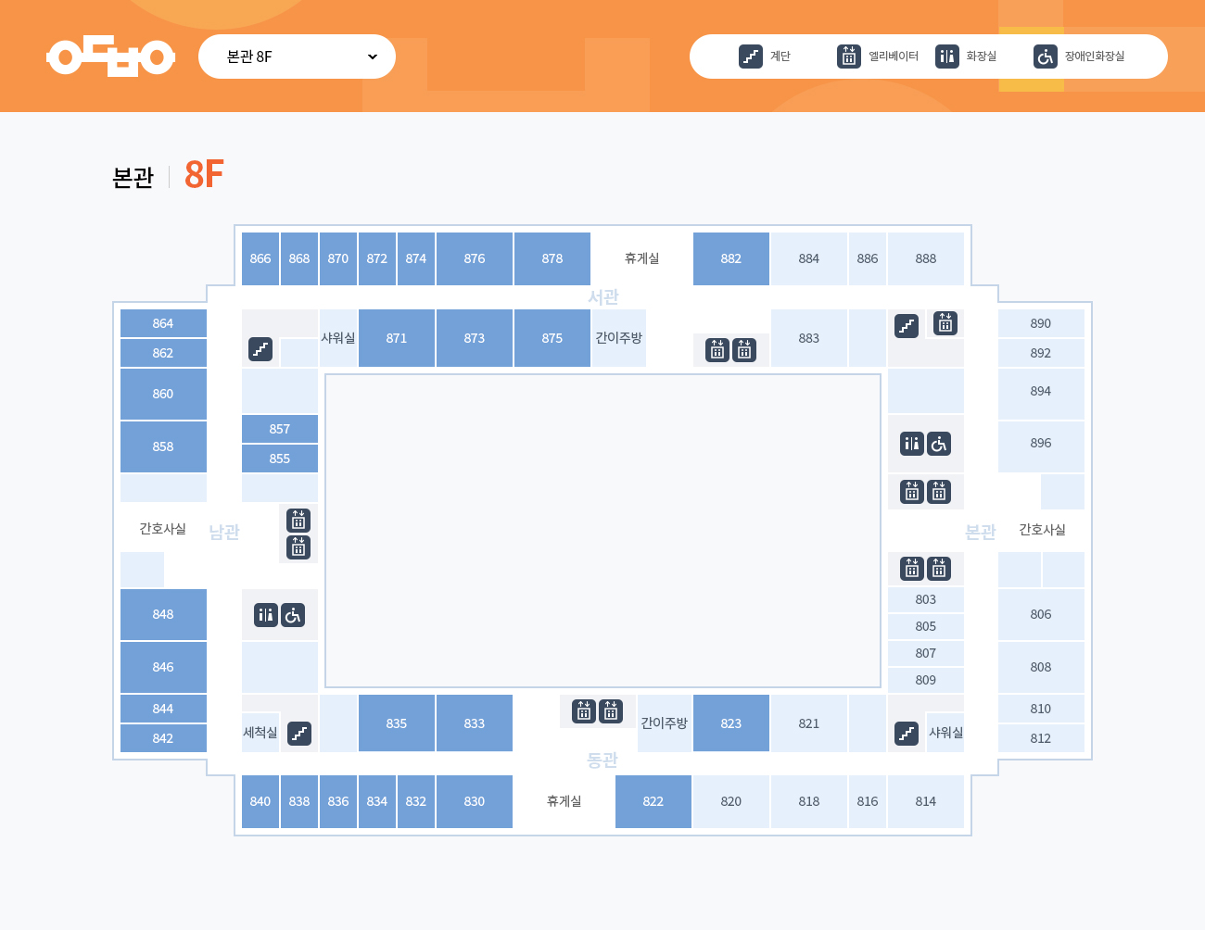The height and width of the screenshot is (930, 1205).
Task: Select room 883 on the map
Action: (x=809, y=338)
